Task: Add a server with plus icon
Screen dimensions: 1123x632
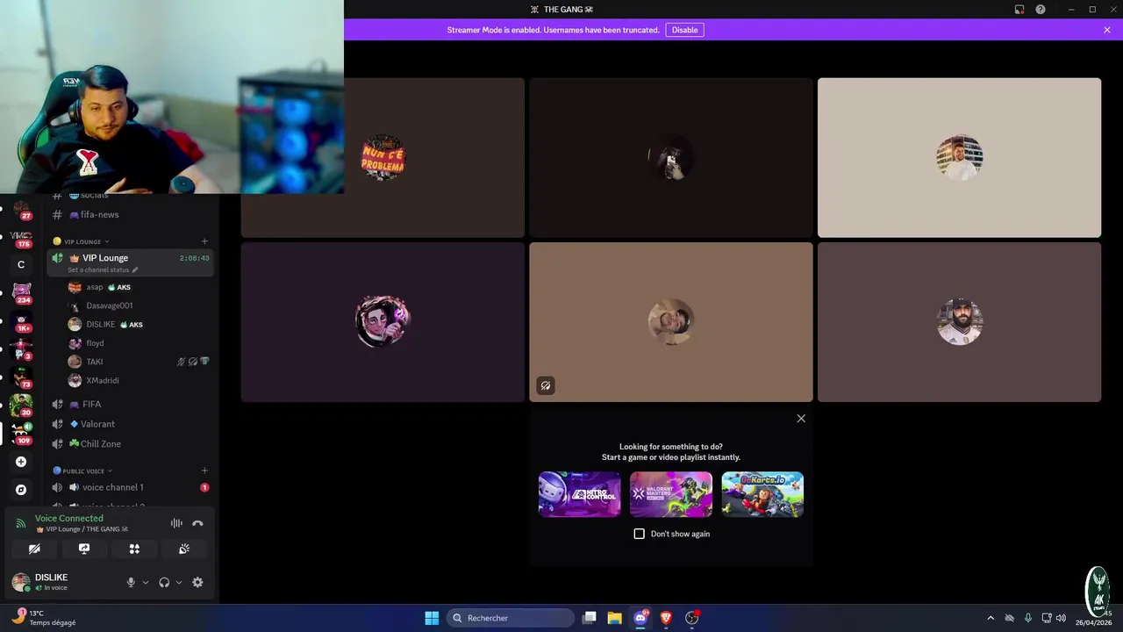Action: pos(21,462)
